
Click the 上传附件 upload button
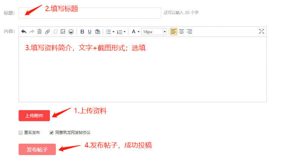click(x=34, y=116)
